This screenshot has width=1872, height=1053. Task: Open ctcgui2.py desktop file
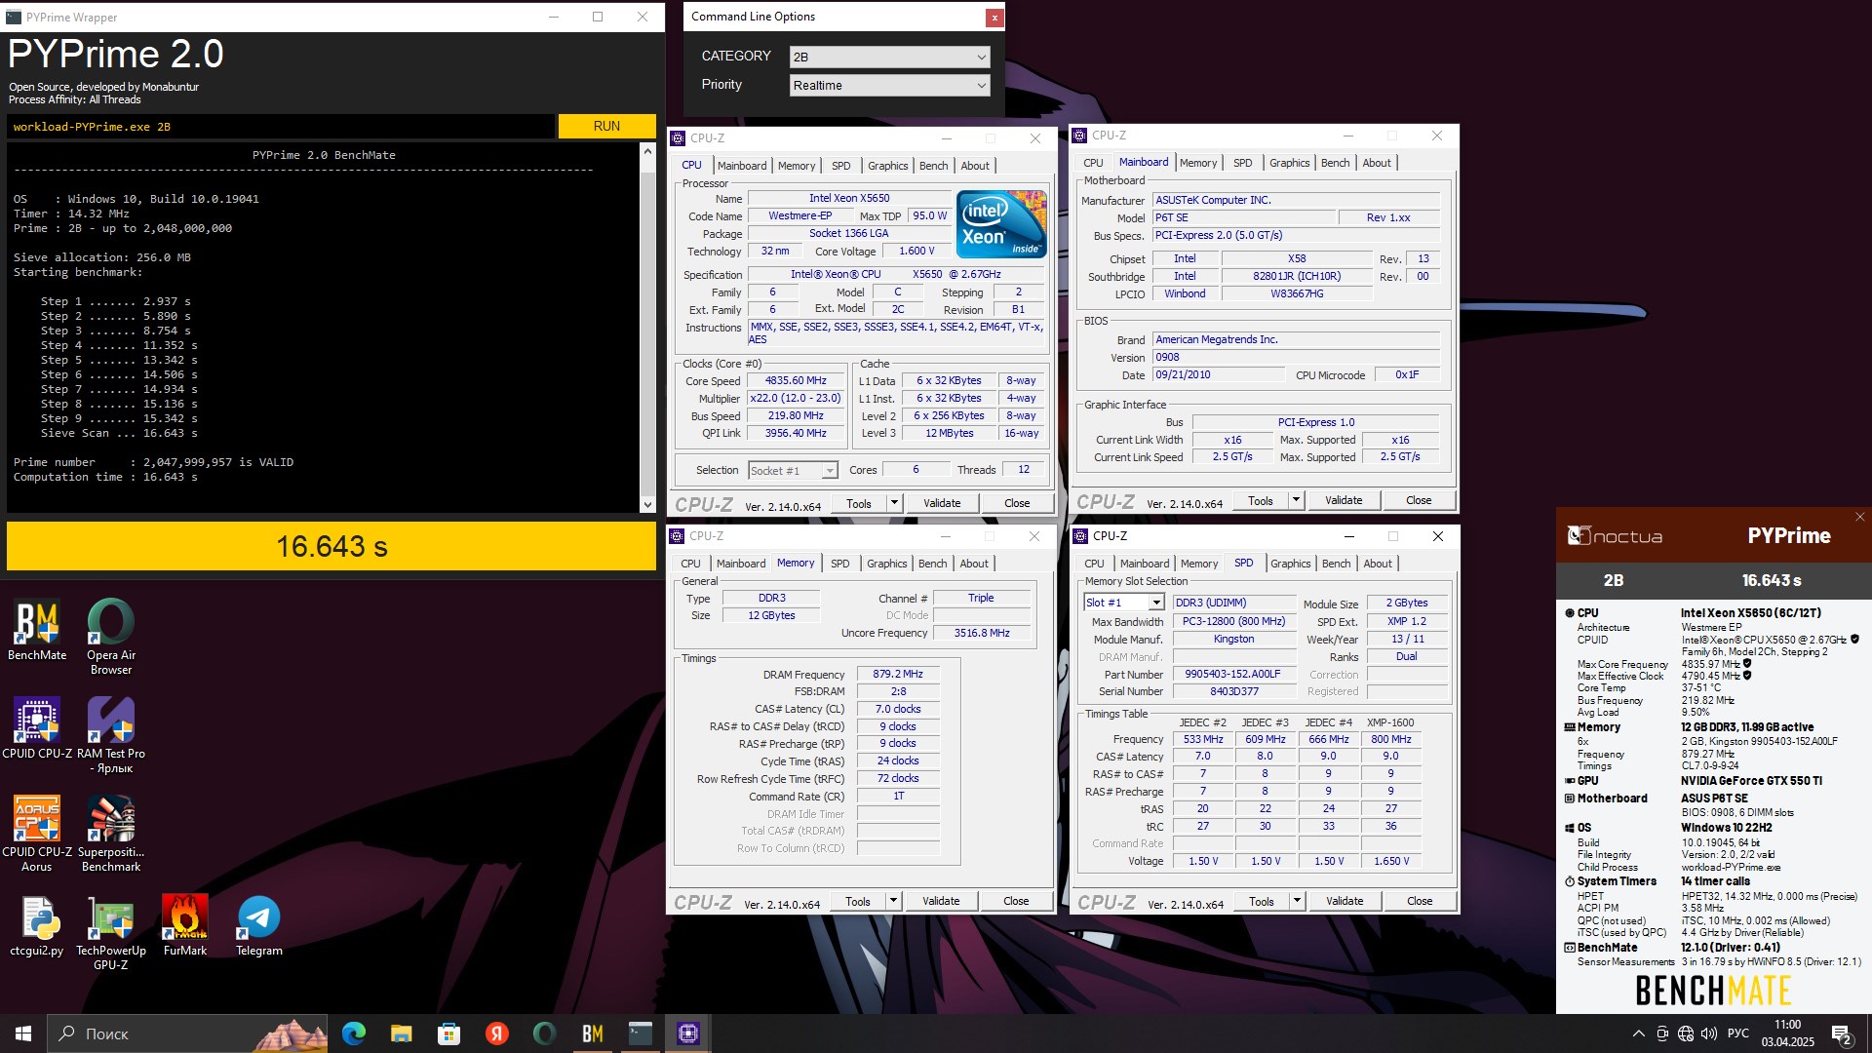click(x=37, y=926)
